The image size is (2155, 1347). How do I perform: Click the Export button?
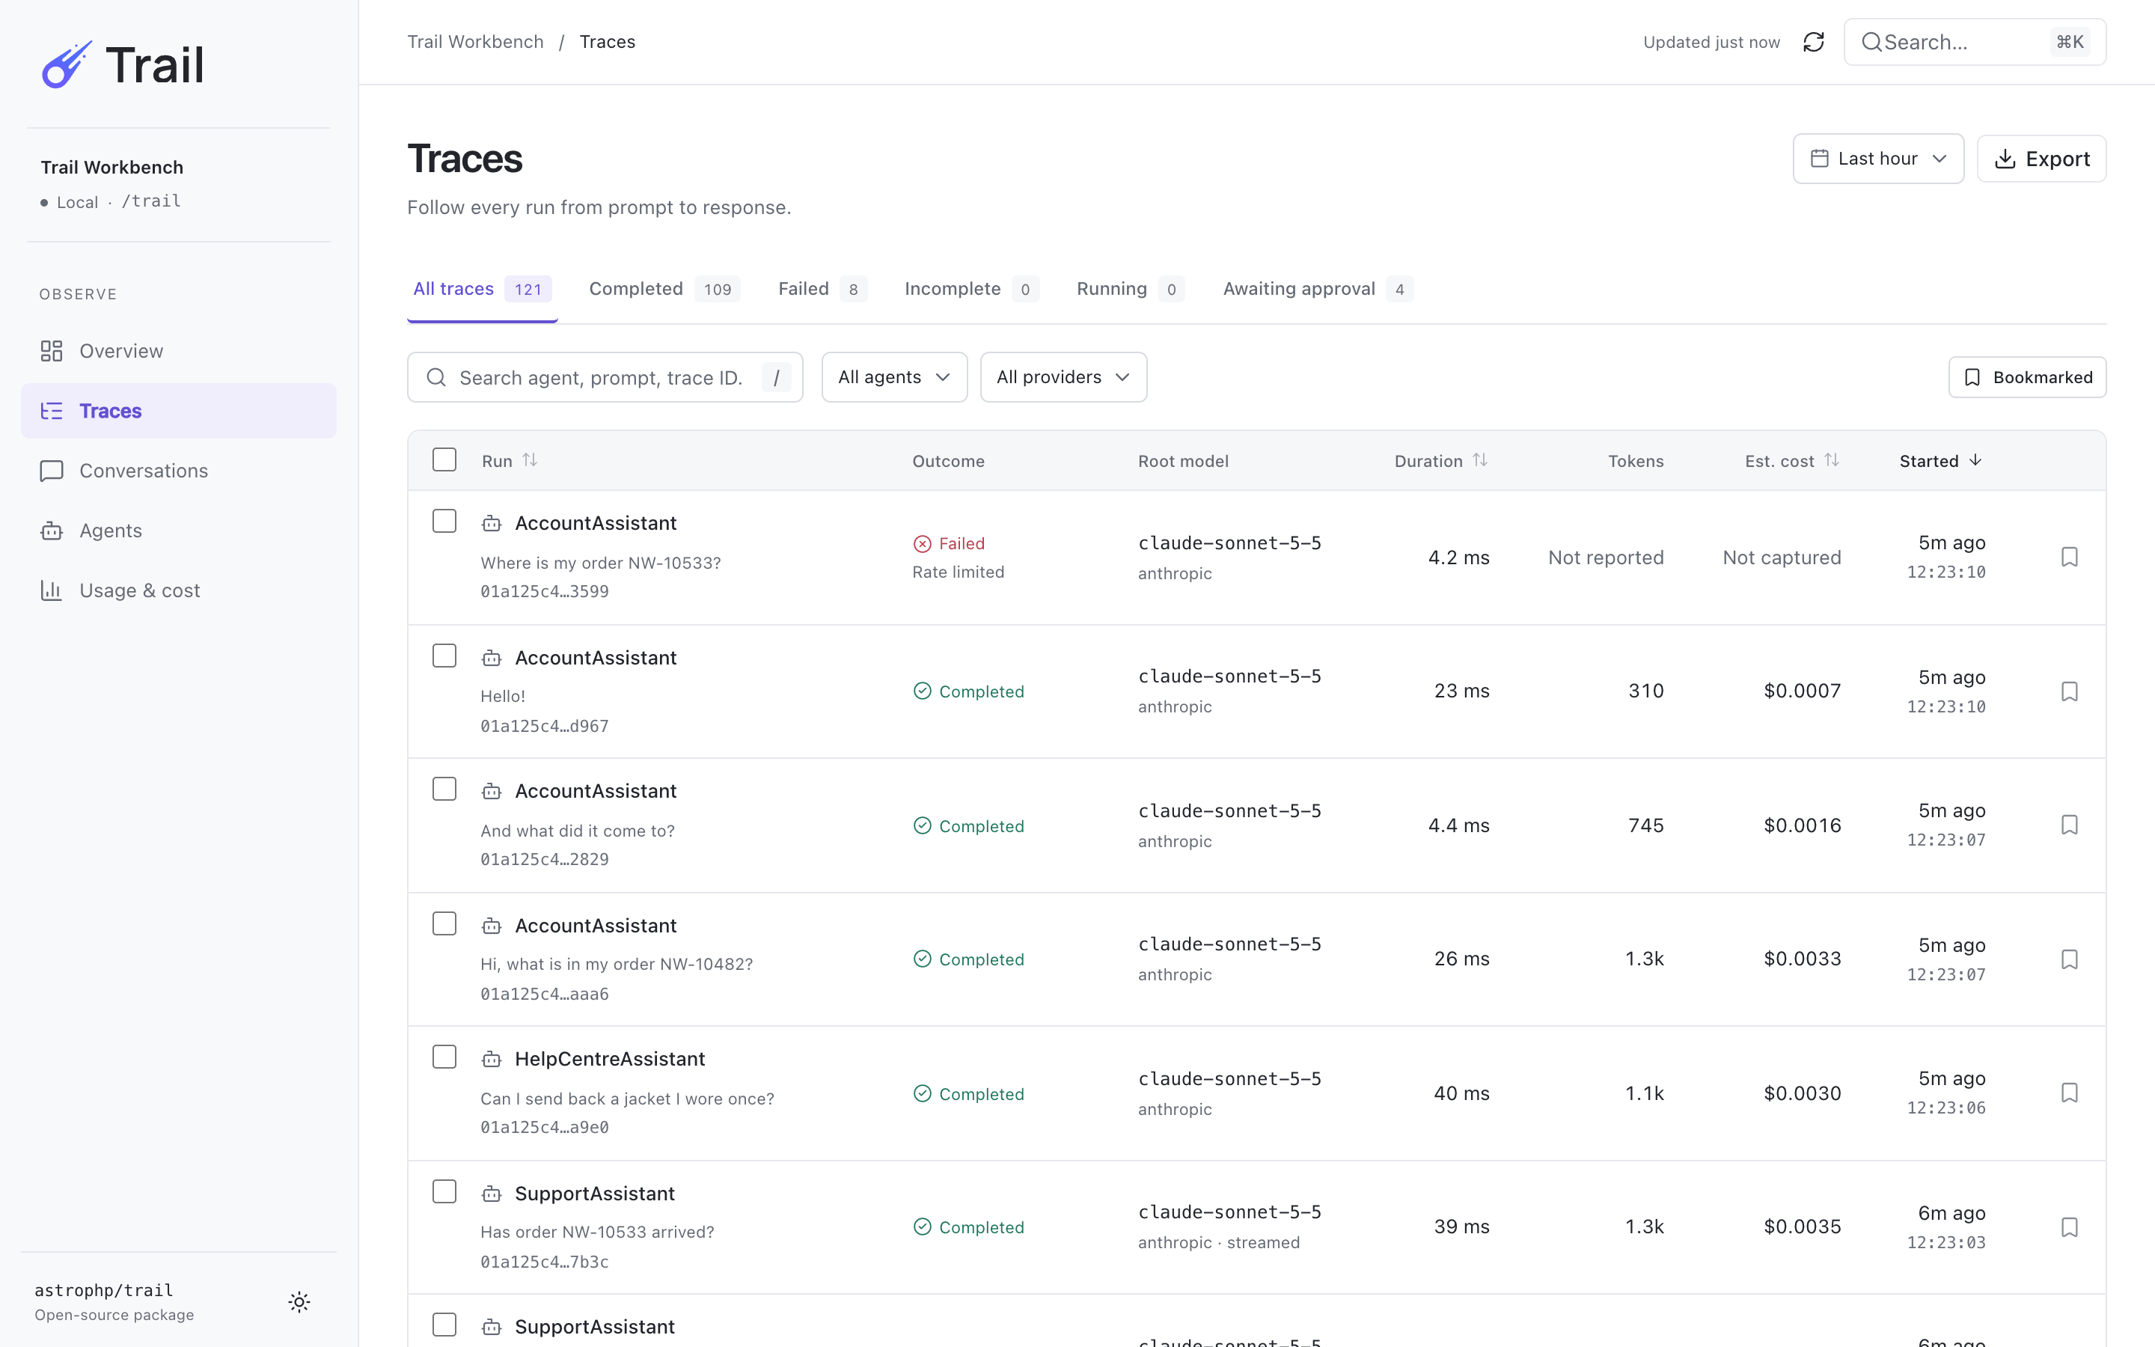point(2041,159)
